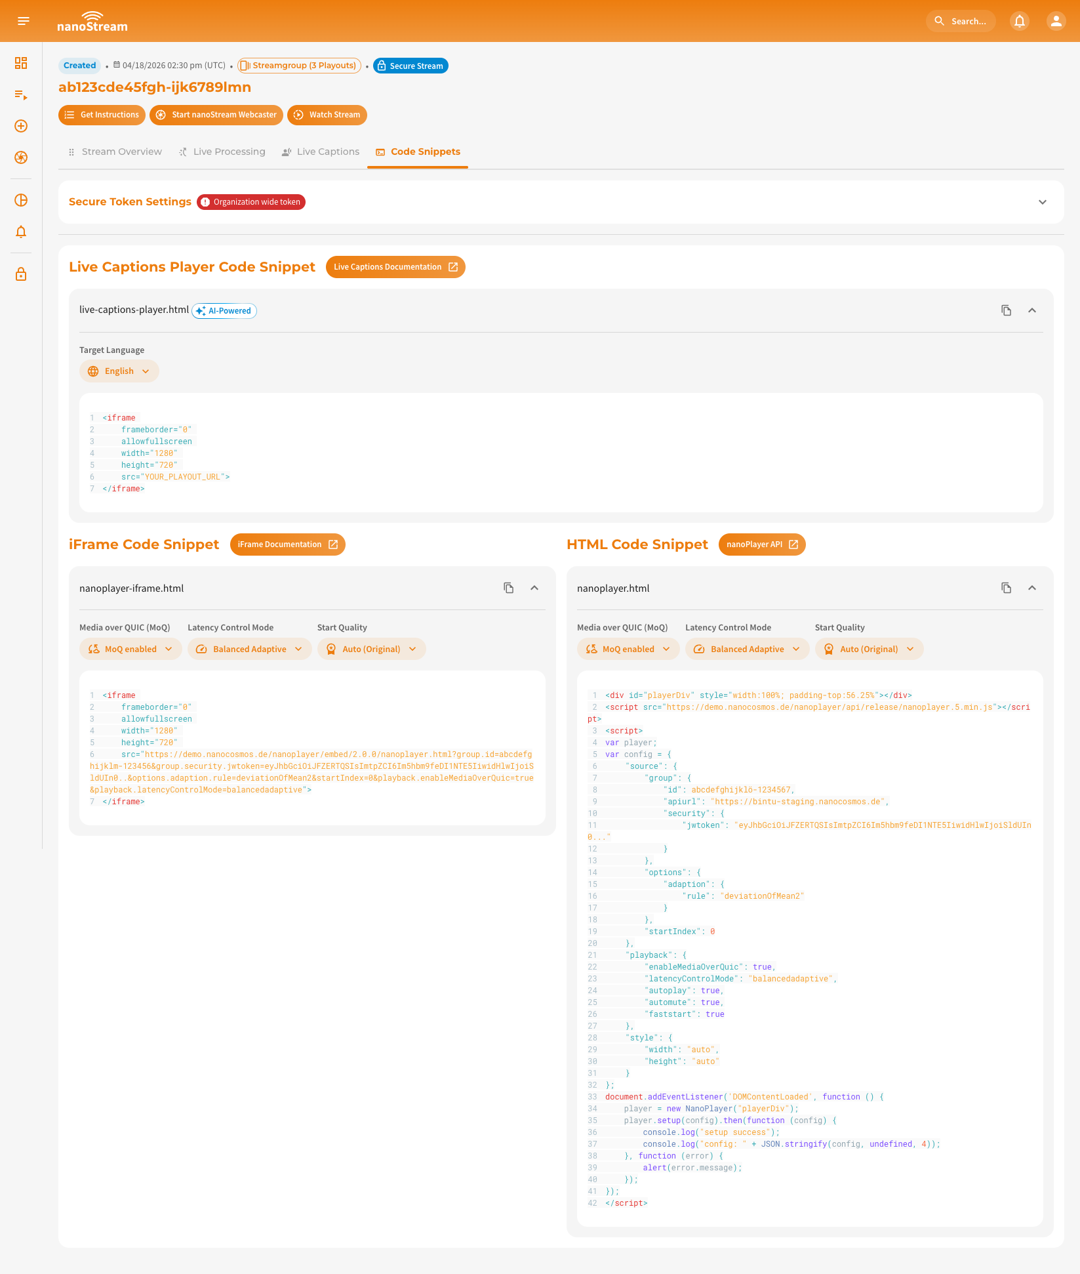This screenshot has width=1080, height=1274.
Task: Open the Start Quality Auto dropdown
Action: (372, 648)
